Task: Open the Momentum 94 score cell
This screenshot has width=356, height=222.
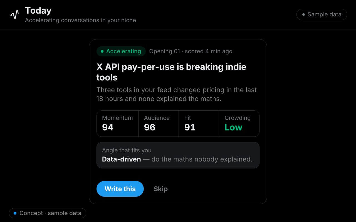Action: pos(117,123)
